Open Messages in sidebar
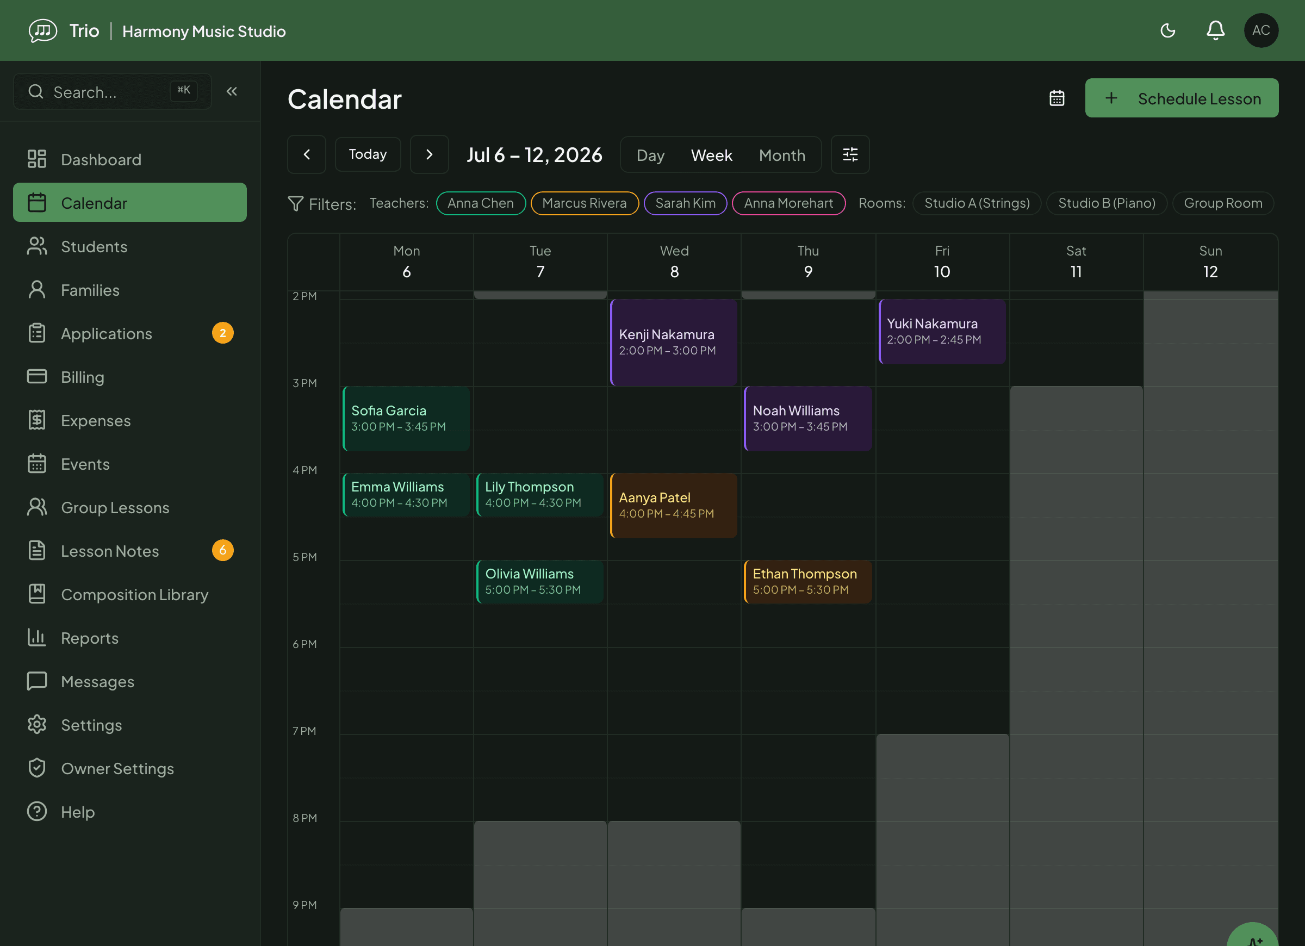1305x946 pixels. [129, 681]
